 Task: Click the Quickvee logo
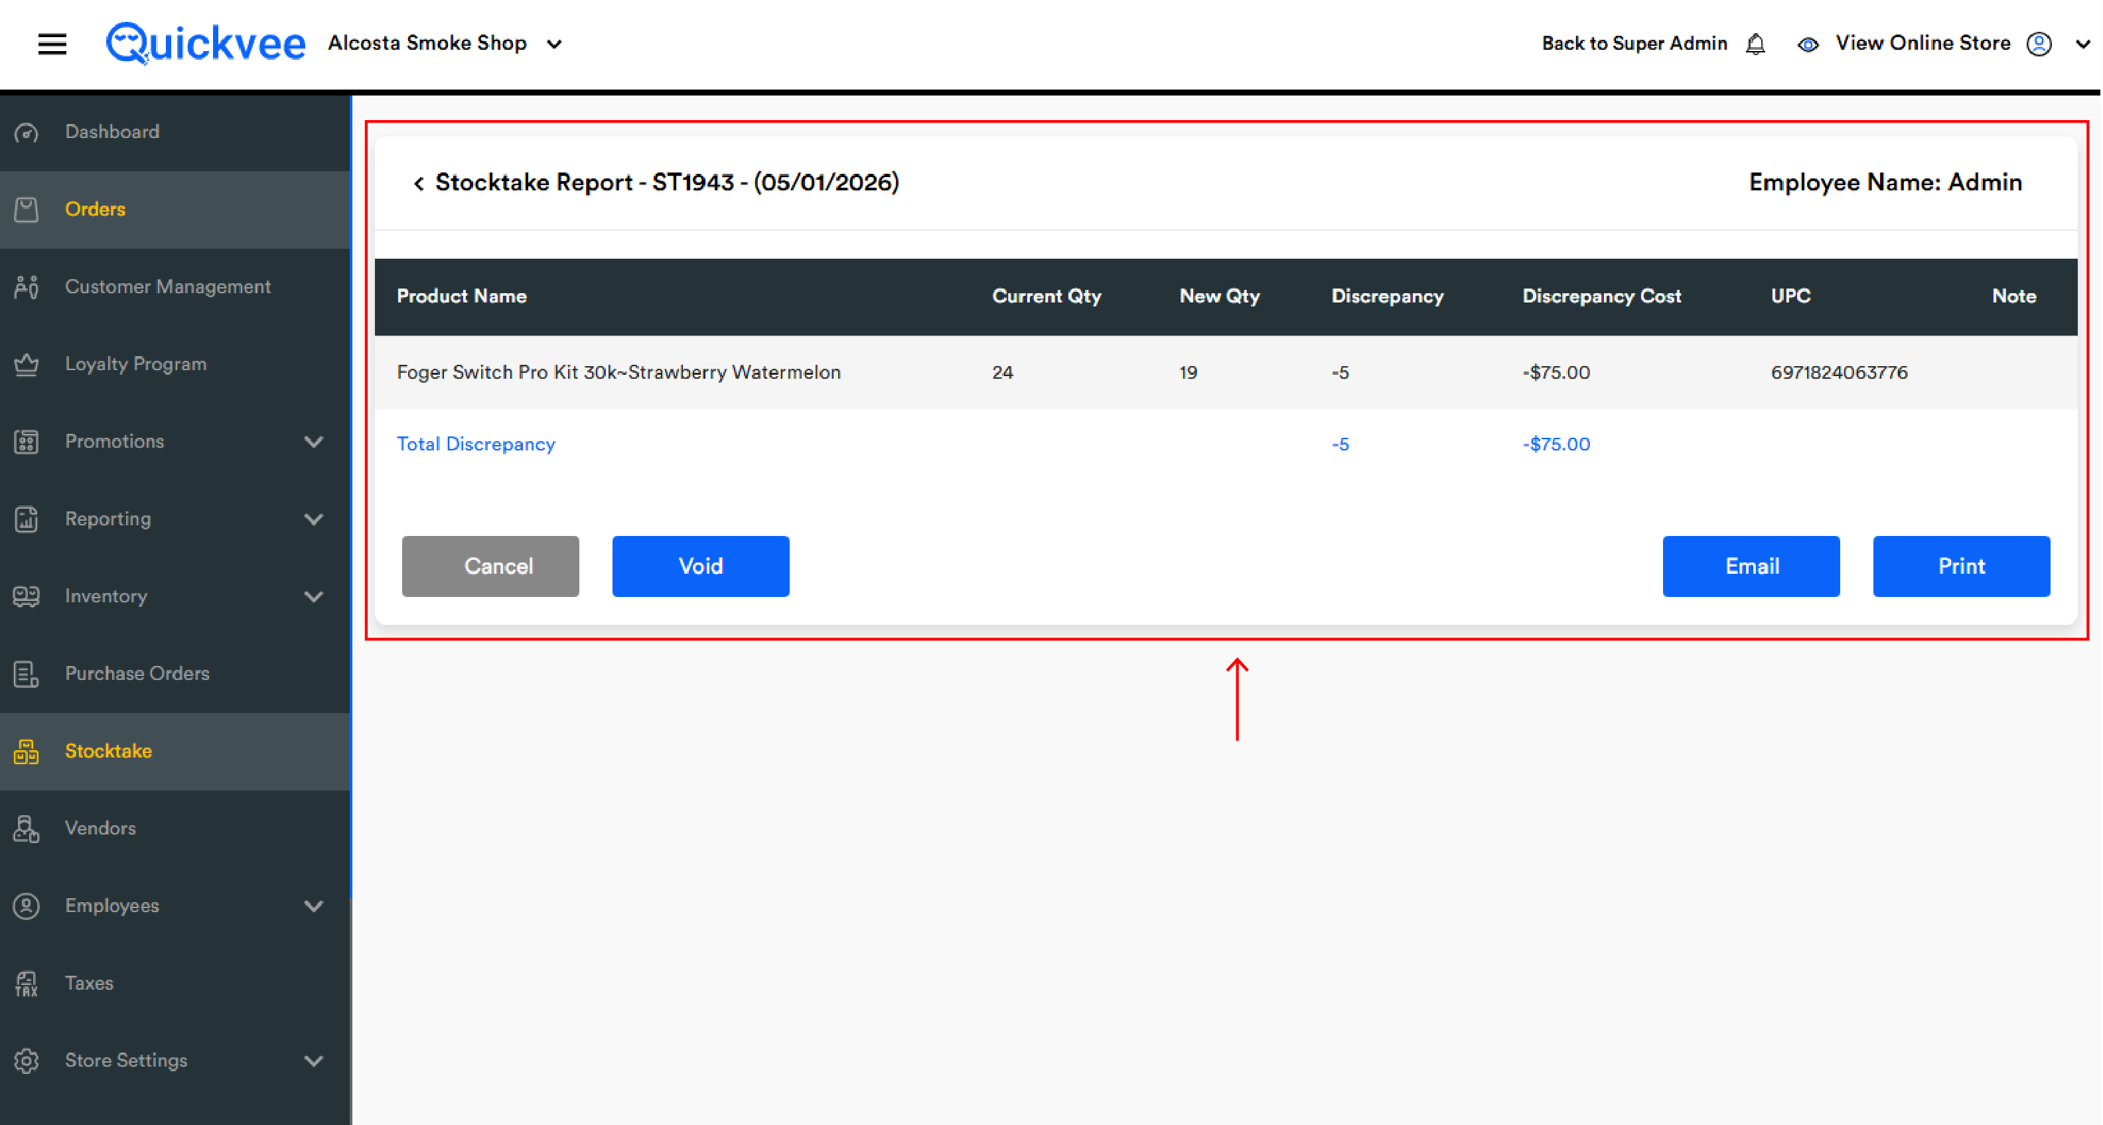click(x=206, y=43)
